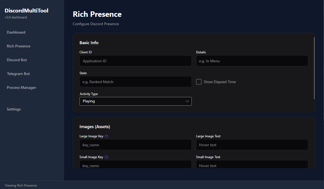The height and width of the screenshot is (189, 324).
Task: Select Rich Presence in the sidebar
Action: click(19, 46)
